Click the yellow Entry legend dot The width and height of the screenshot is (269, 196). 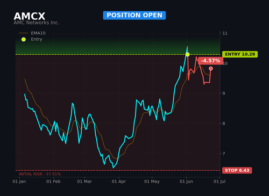pos(24,39)
